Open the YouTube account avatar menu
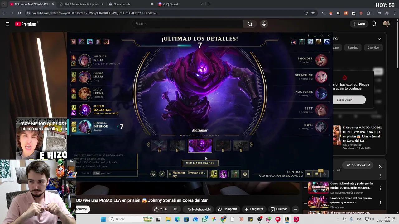 click(x=386, y=24)
